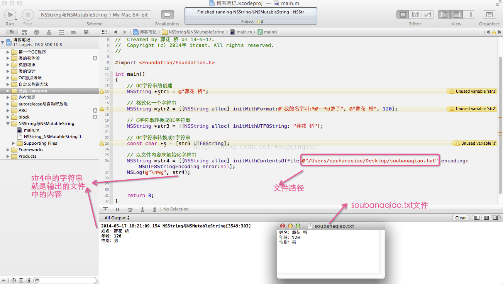Expand the Products folder
Image resolution: width=503 pixels, height=284 pixels.
pos(8,157)
